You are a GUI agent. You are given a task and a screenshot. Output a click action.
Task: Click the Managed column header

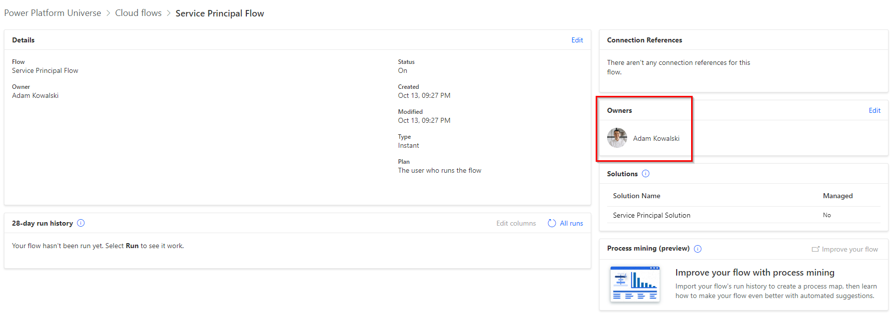click(838, 196)
